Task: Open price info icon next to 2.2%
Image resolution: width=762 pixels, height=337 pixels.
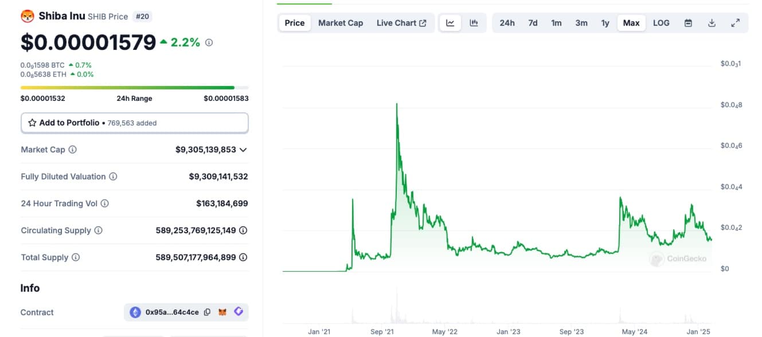Action: click(209, 42)
